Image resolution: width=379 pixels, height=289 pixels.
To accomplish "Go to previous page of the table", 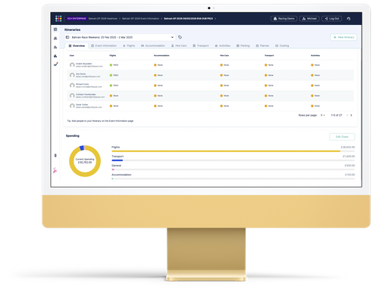I will 347,115.
